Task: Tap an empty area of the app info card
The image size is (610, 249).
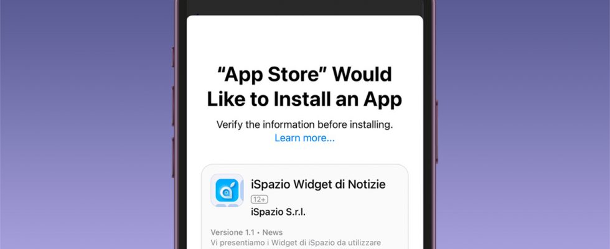Action: click(x=350, y=210)
